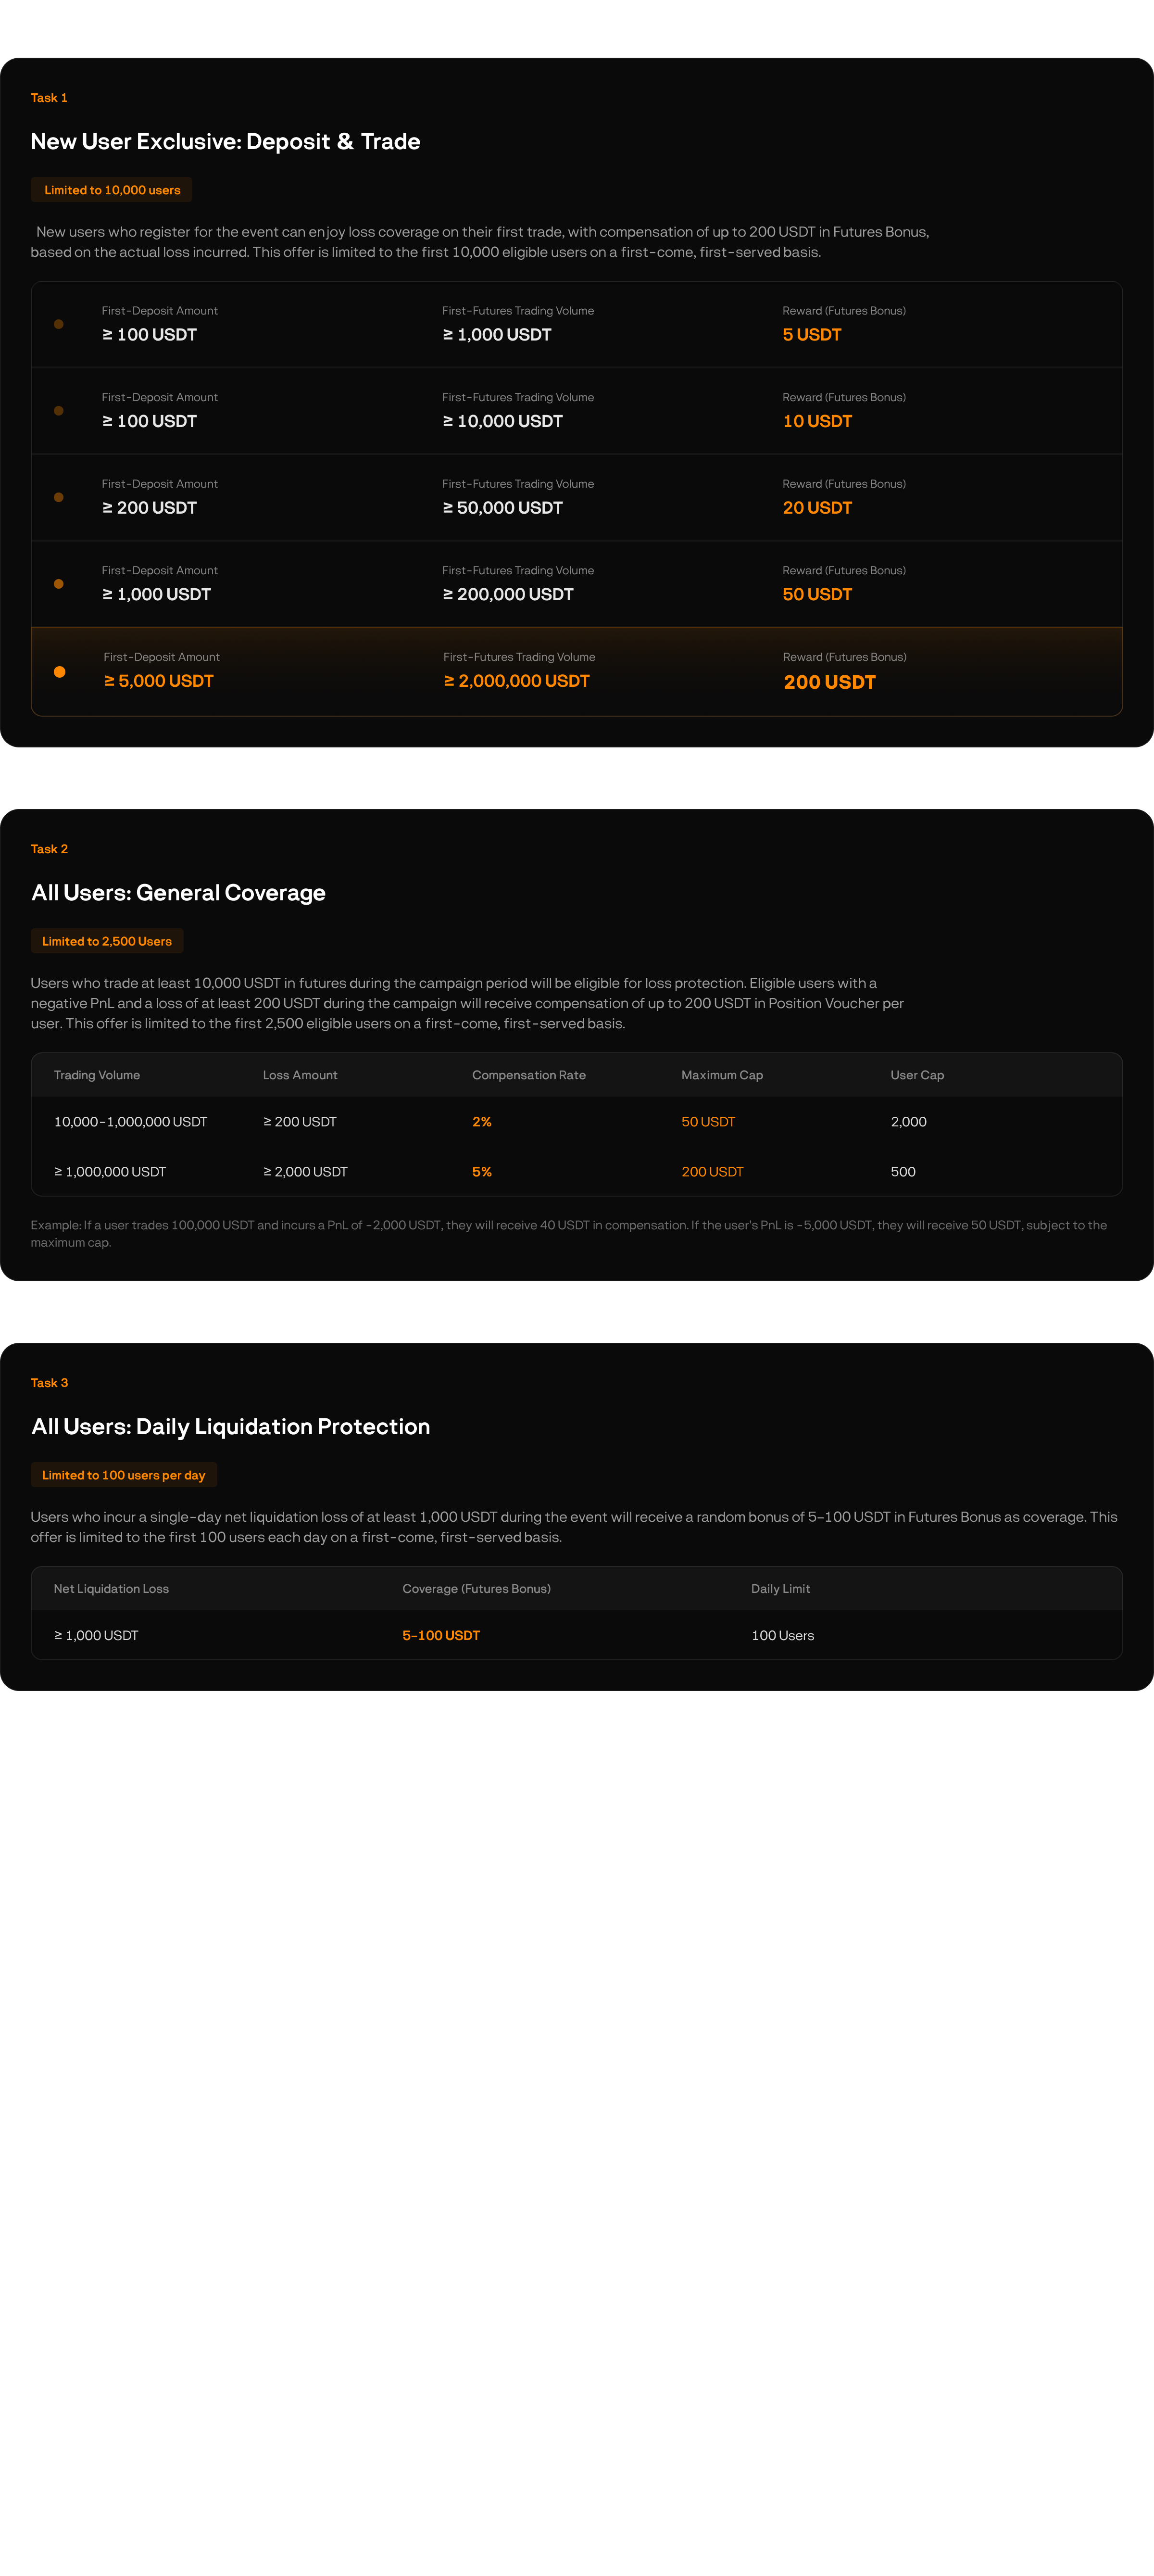This screenshot has height=2576, width=1154.
Task: Click "≥ 100 USDT" deposit in the 5 USDT reward row
Action: [x=149, y=335]
